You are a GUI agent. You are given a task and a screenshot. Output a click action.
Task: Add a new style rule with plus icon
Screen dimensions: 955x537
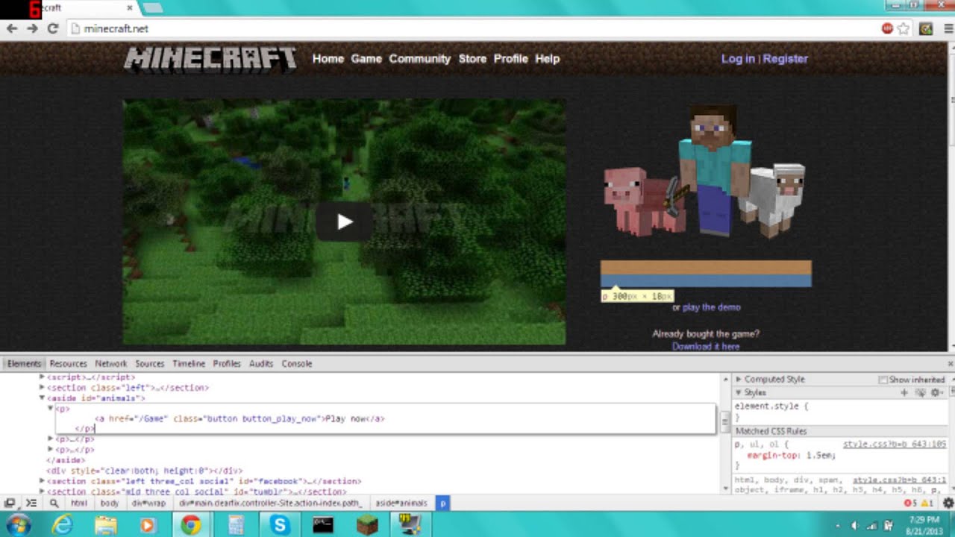click(904, 392)
